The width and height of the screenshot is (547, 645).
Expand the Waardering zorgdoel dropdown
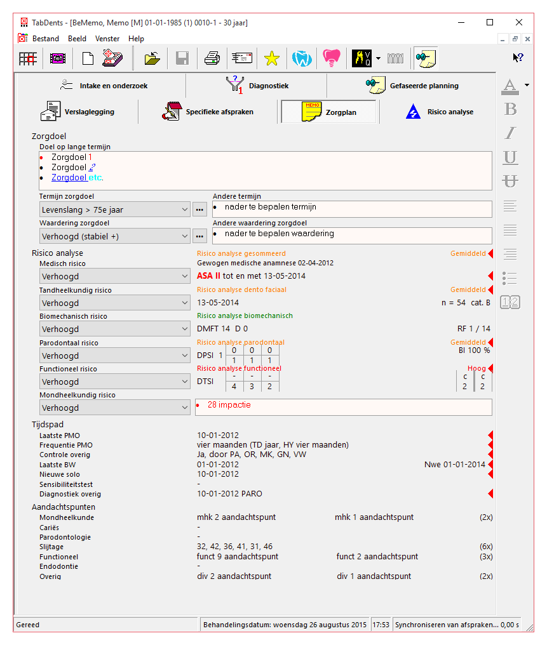[x=115, y=237]
